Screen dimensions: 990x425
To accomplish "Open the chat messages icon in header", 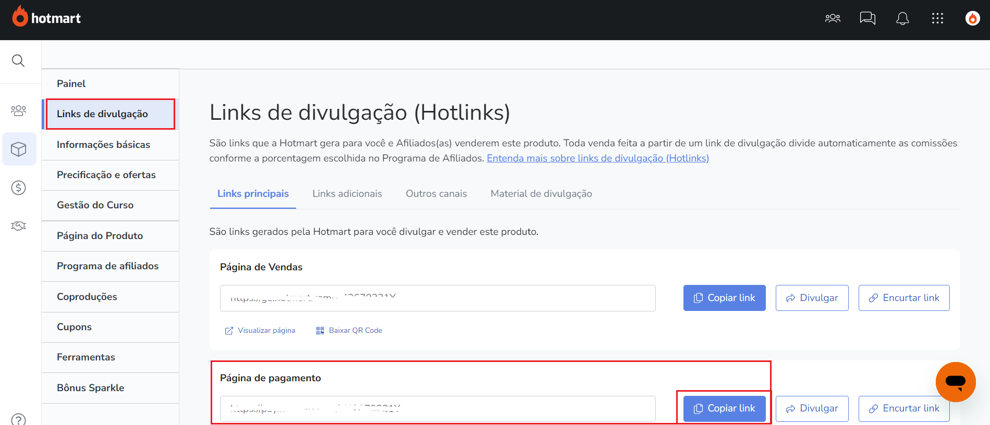I will click(867, 19).
